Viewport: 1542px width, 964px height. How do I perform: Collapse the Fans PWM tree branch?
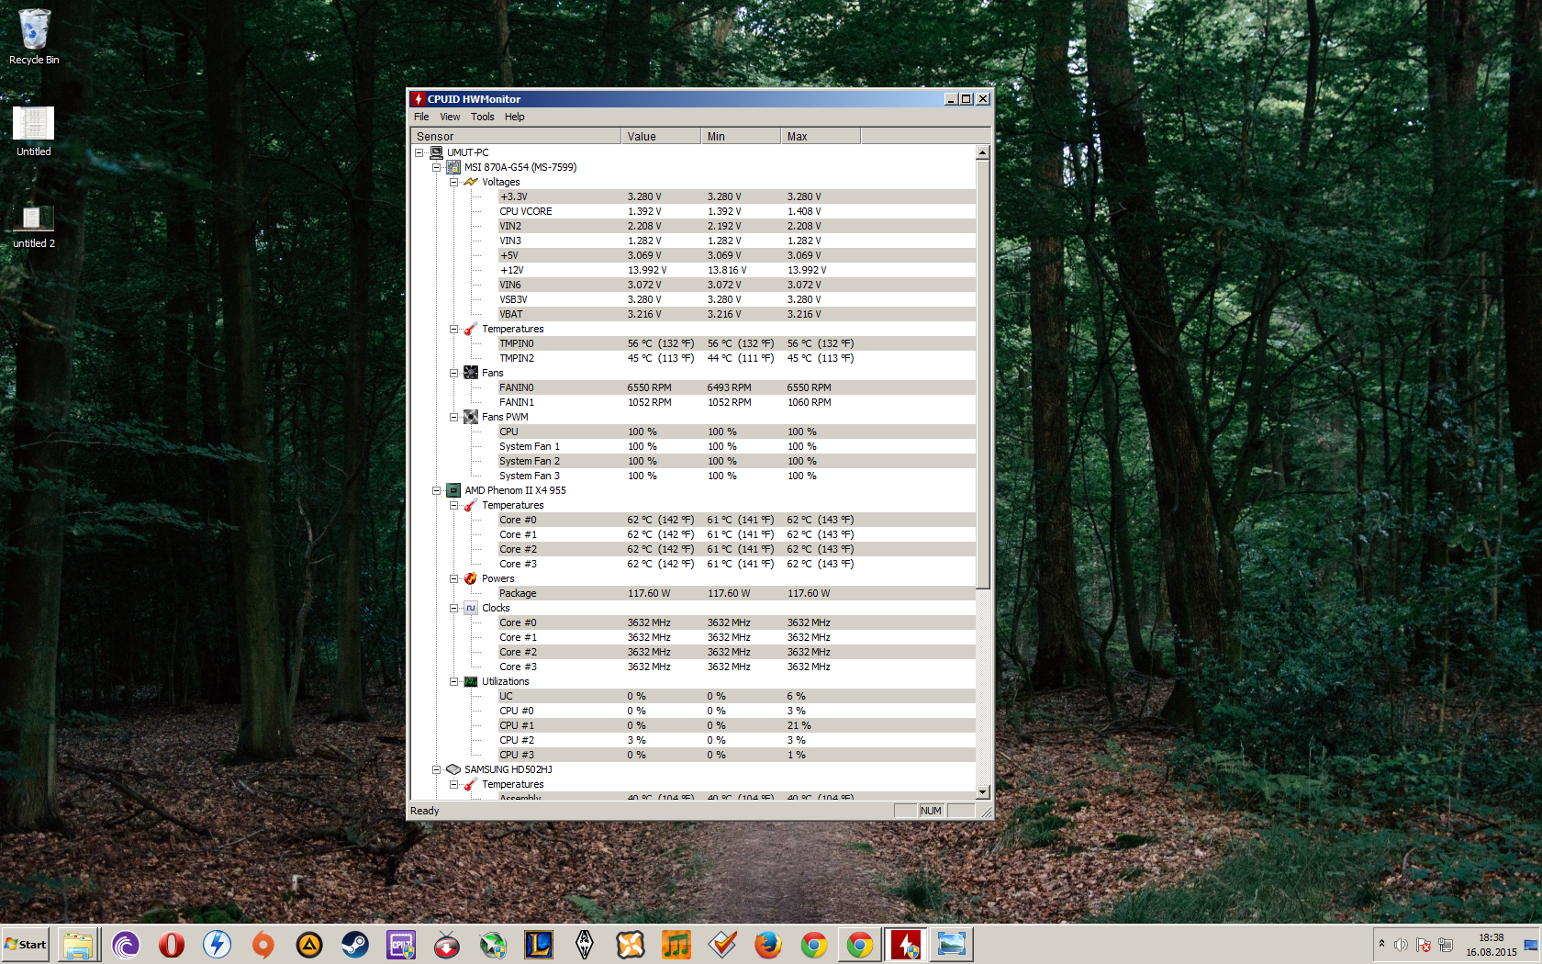tap(454, 417)
